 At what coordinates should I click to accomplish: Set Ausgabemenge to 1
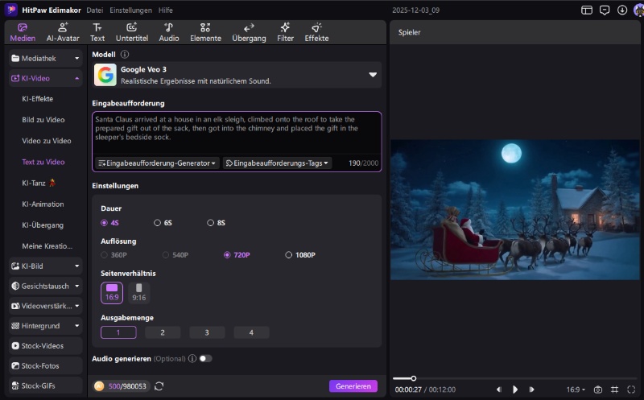click(x=118, y=332)
